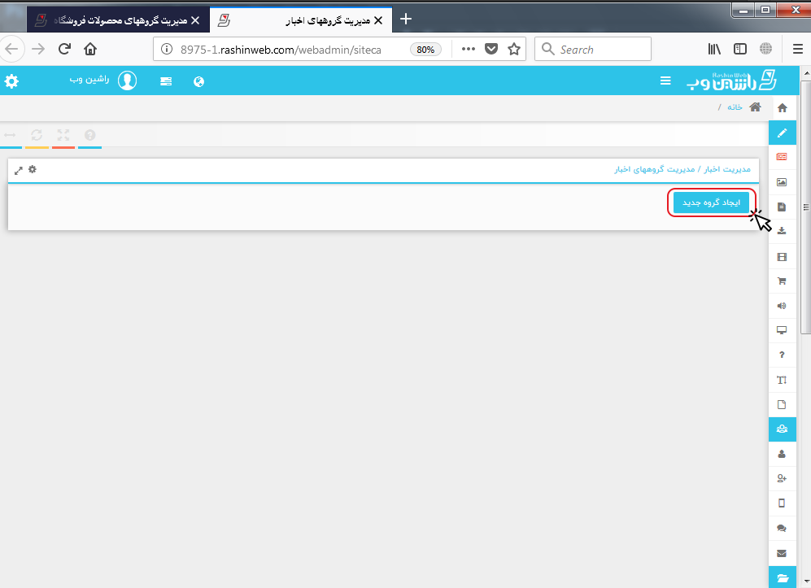Click the Rashin Web logo
Viewport: 811px width, 588px height.
tap(732, 81)
